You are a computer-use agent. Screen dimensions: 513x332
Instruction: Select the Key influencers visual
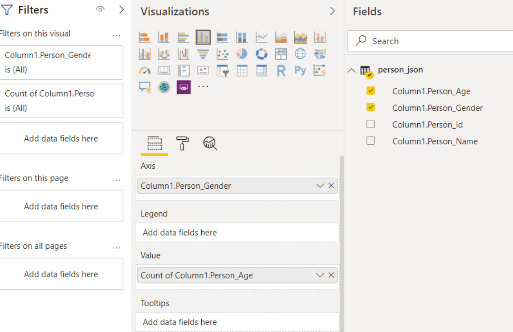(x=320, y=70)
